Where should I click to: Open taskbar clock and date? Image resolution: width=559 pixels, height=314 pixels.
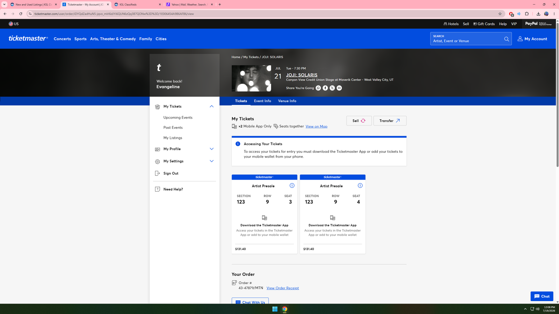549,309
